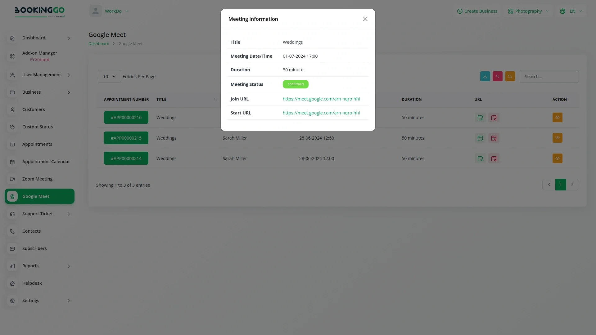596x335 pixels.
Task: Open the Join URL meet link
Action: pyautogui.click(x=321, y=99)
